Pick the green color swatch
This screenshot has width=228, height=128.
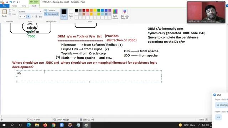(x=99, y=10)
